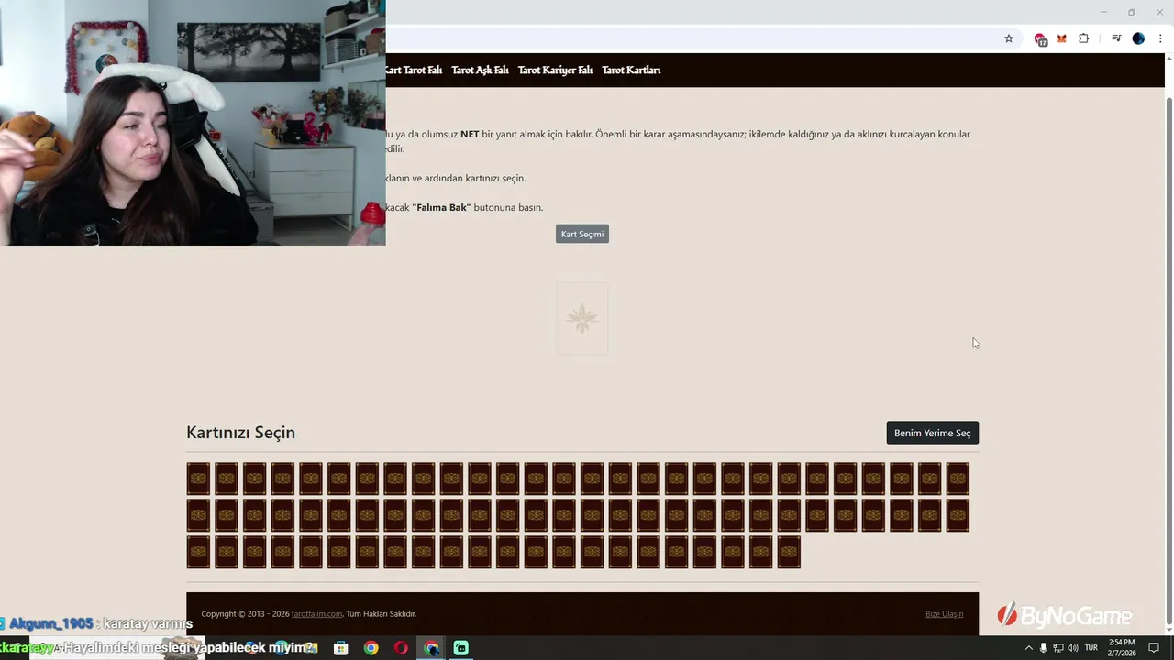This screenshot has width=1174, height=660.
Task: Switch the TUR keyboard language indicator
Action: coord(1091,648)
